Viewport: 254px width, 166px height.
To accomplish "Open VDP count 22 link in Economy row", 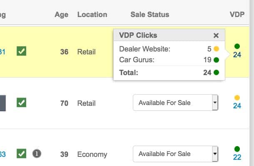I will [x=237, y=157].
